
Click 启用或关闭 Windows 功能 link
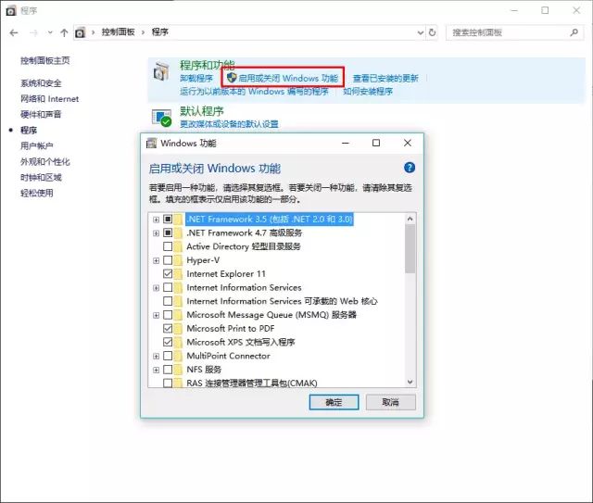pos(288,79)
